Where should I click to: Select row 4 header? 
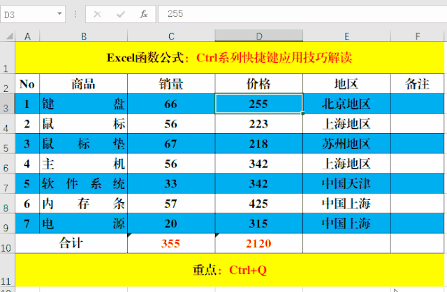8,123
